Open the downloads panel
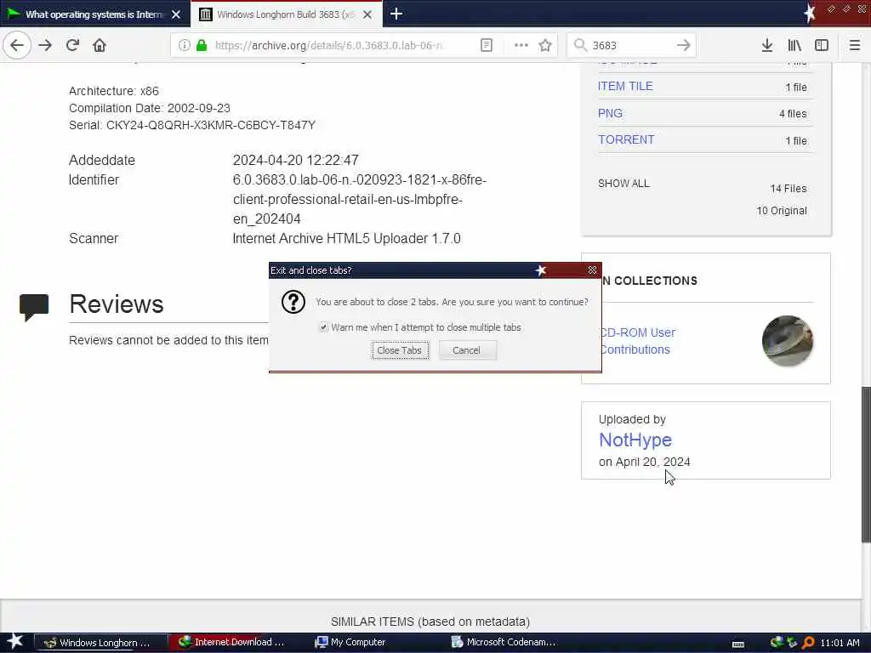 [x=766, y=45]
